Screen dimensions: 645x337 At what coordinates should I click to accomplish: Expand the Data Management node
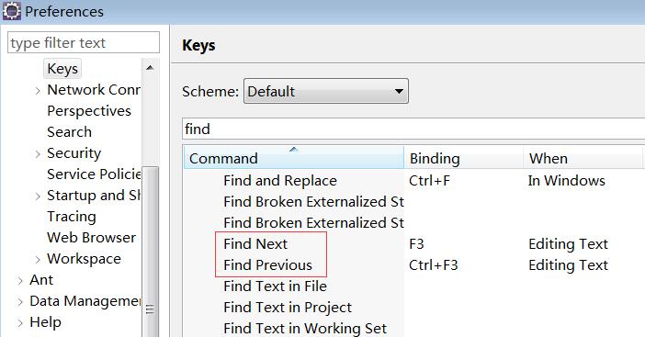click(20, 302)
